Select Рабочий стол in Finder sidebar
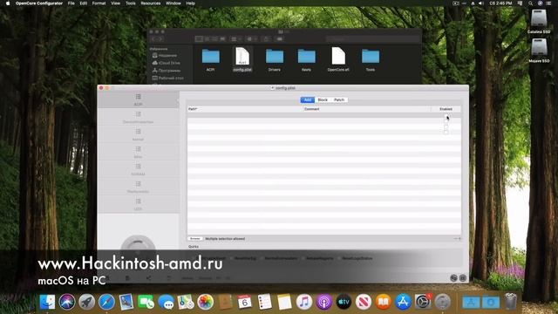Viewport: 558px width, 314px height. tap(167, 78)
